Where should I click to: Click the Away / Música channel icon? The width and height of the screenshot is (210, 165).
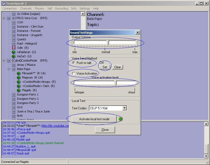click(14, 65)
